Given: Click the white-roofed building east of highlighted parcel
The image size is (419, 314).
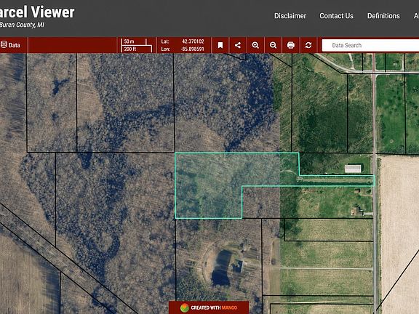Looking at the screenshot, I should coord(353,169).
